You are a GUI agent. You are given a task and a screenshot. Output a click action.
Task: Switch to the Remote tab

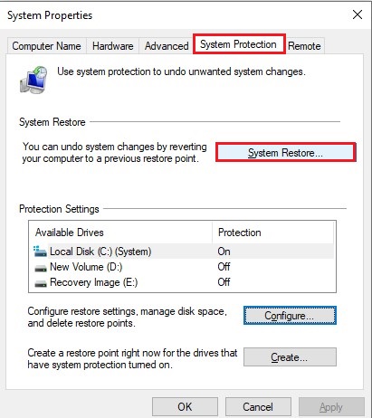click(x=304, y=46)
